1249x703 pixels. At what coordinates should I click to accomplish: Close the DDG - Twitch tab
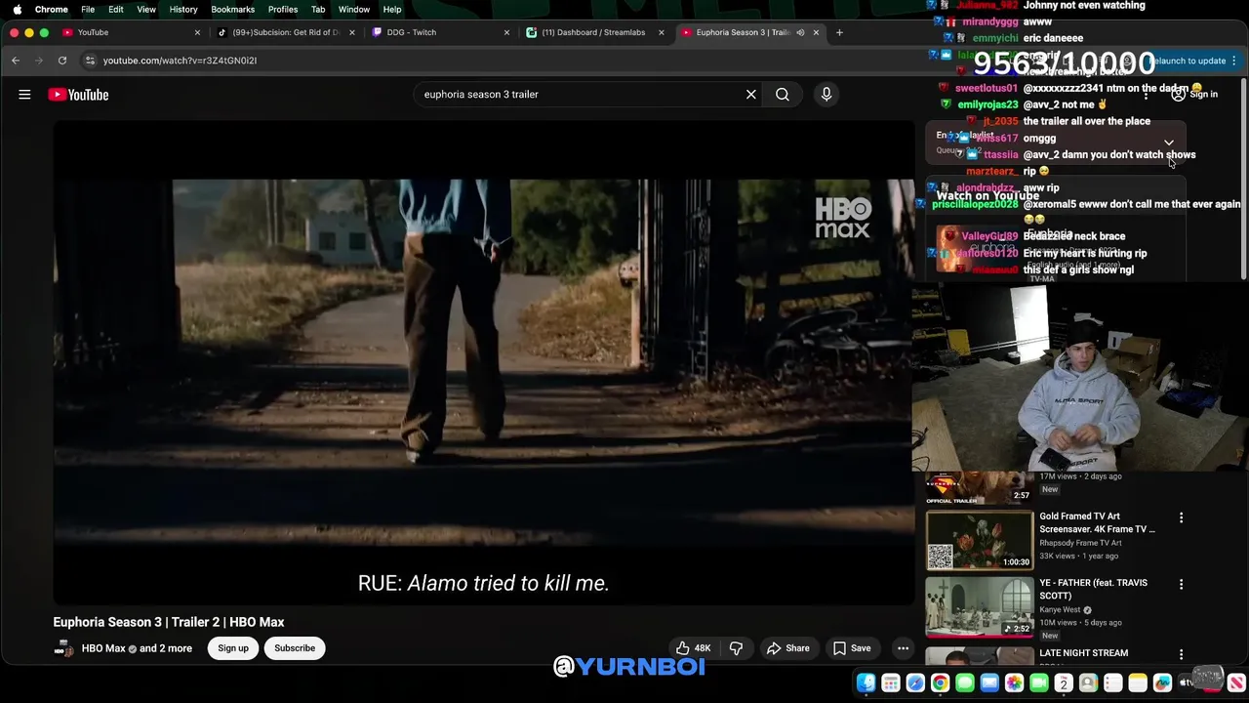point(506,32)
